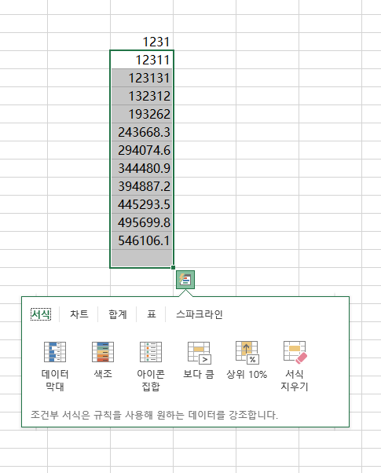Apply Color Scale (색조) formatting
The image size is (381, 473).
(103, 360)
